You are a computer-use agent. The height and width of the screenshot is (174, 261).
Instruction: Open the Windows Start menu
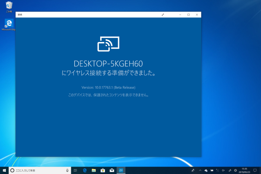4,170
